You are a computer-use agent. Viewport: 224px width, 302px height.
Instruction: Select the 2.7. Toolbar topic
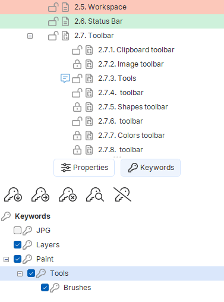pyautogui.click(x=94, y=36)
